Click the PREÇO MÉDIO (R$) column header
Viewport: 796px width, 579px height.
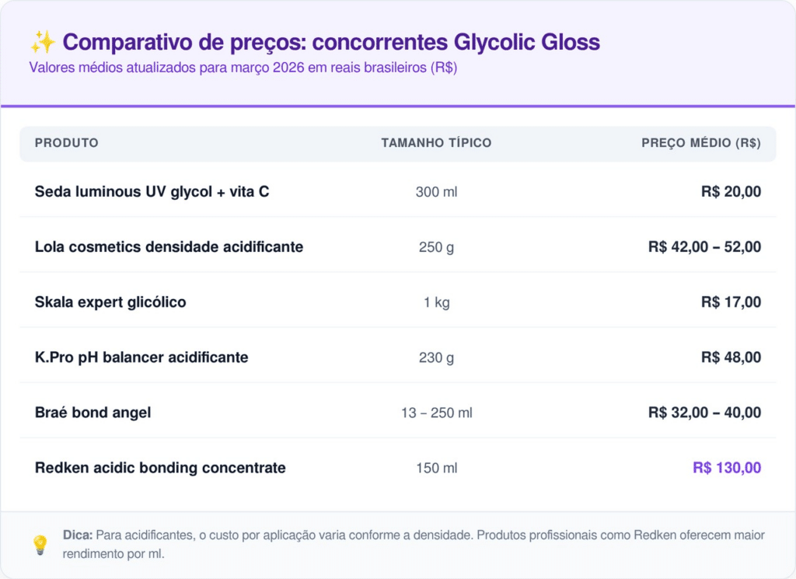[x=700, y=144]
